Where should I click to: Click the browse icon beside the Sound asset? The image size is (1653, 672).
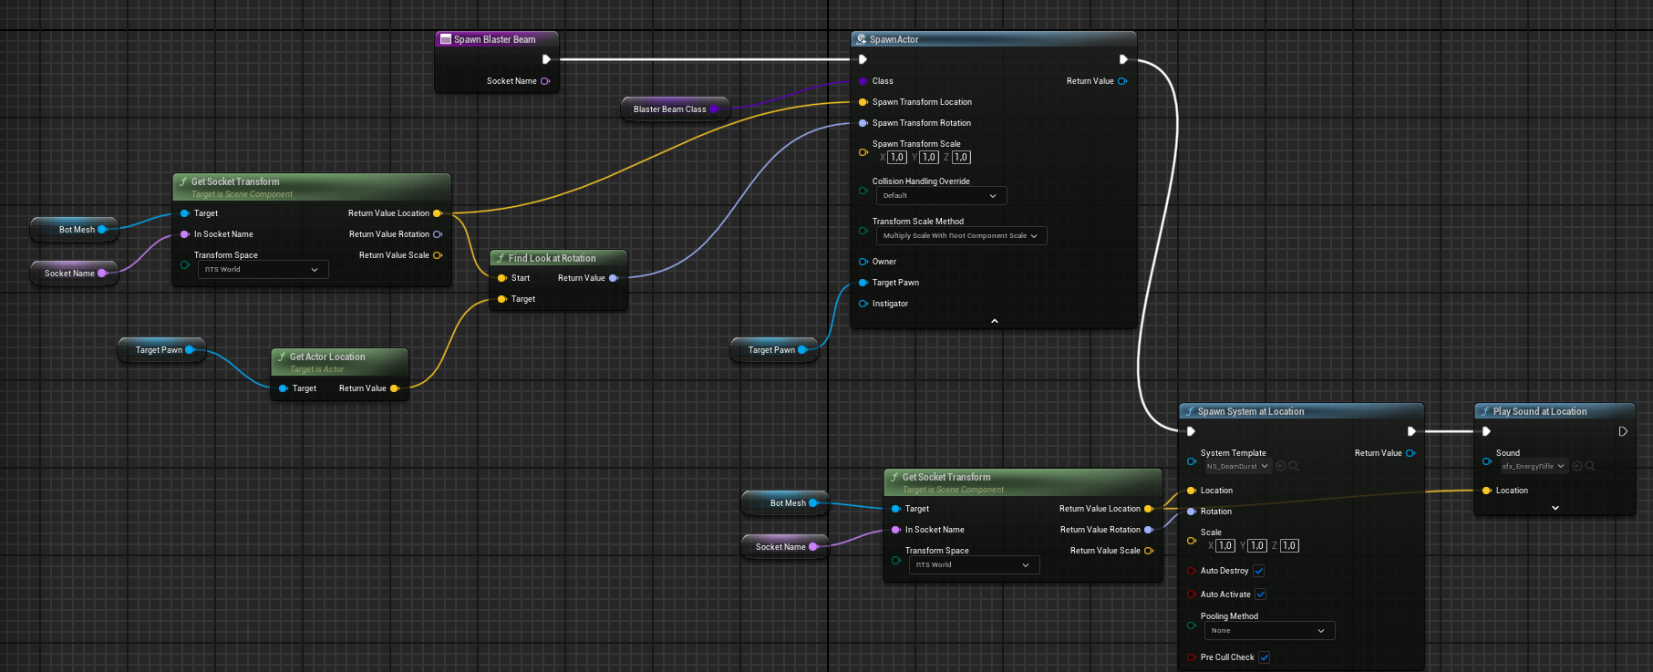click(x=1589, y=466)
